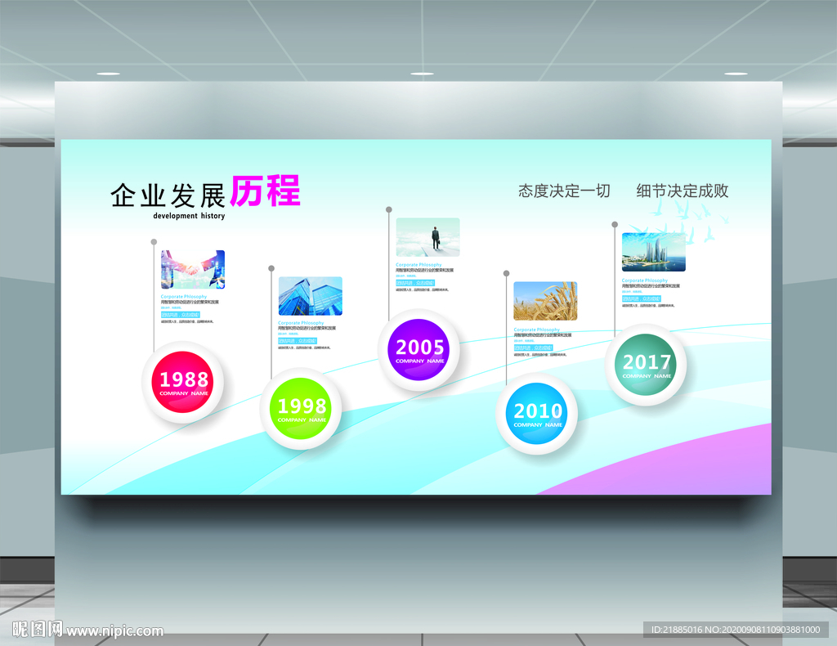Click the blue highlighted text in the 2010 block

(x=533, y=348)
